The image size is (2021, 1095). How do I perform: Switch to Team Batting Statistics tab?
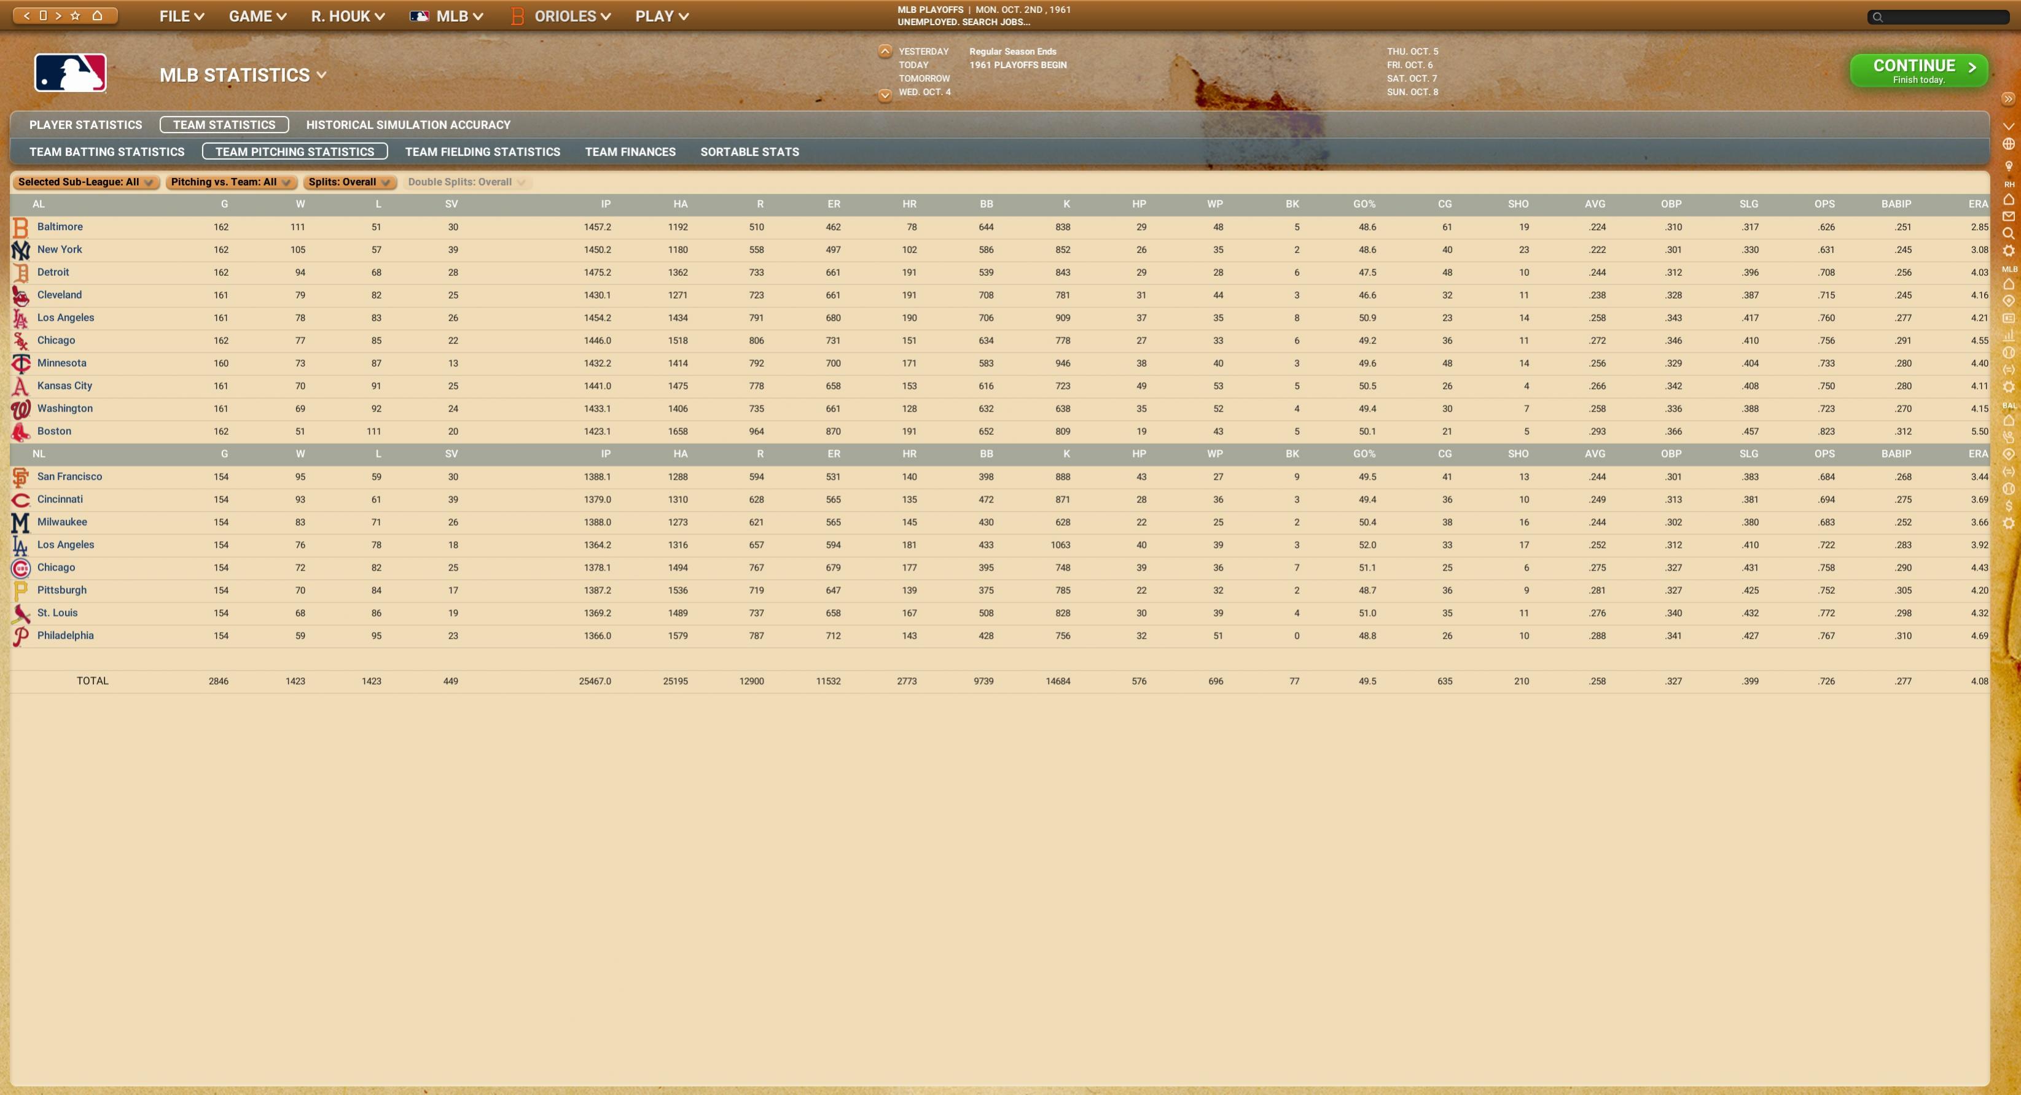[x=107, y=152]
